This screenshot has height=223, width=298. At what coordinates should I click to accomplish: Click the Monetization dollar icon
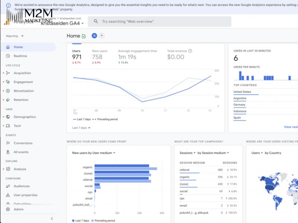click(8, 91)
